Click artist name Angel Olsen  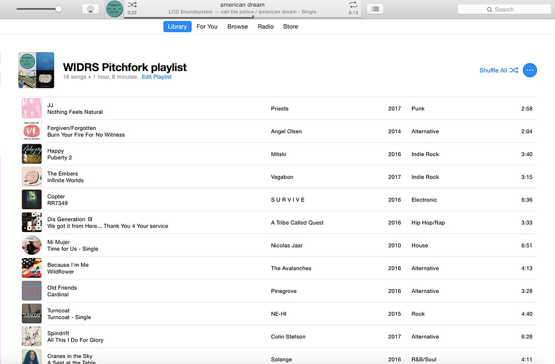[x=286, y=132]
